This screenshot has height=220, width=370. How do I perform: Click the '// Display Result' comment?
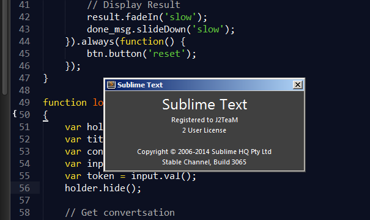click(133, 5)
